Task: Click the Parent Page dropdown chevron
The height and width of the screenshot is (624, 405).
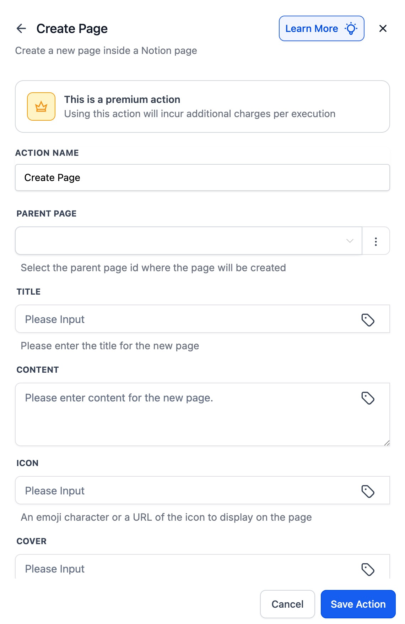Action: click(x=350, y=241)
